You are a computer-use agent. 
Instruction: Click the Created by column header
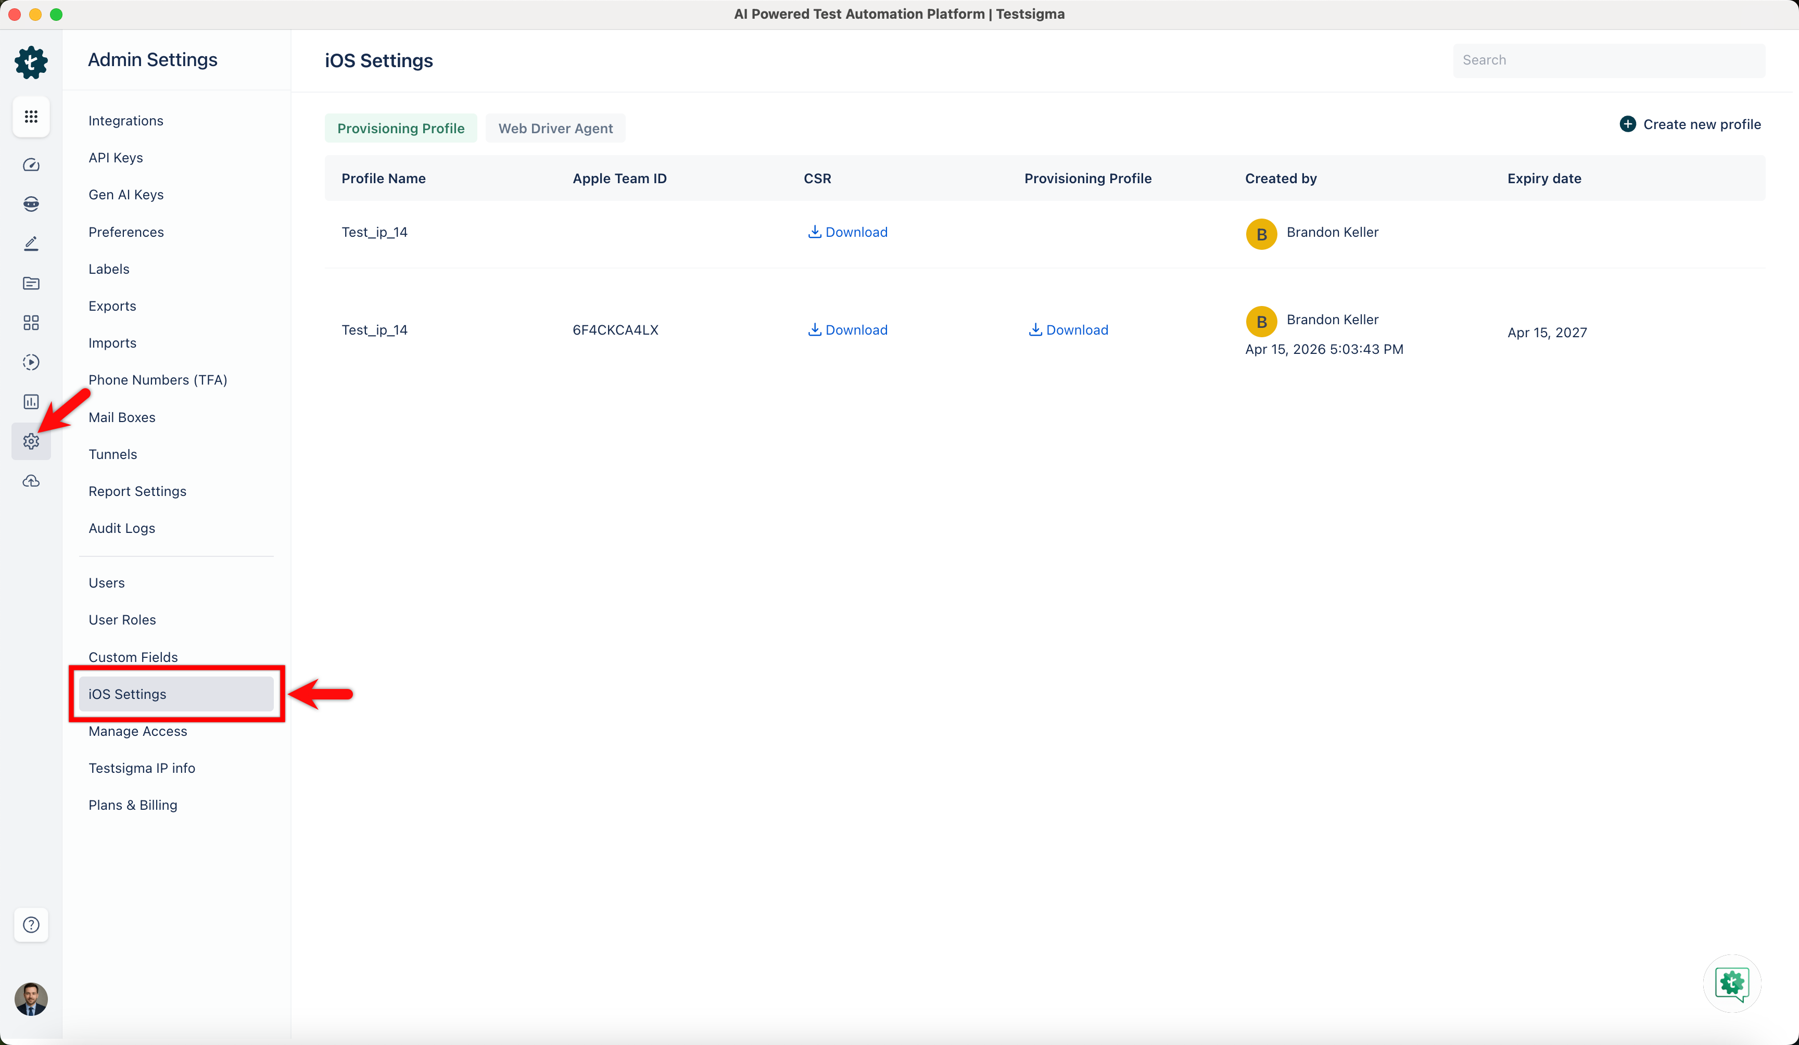[1281, 179]
